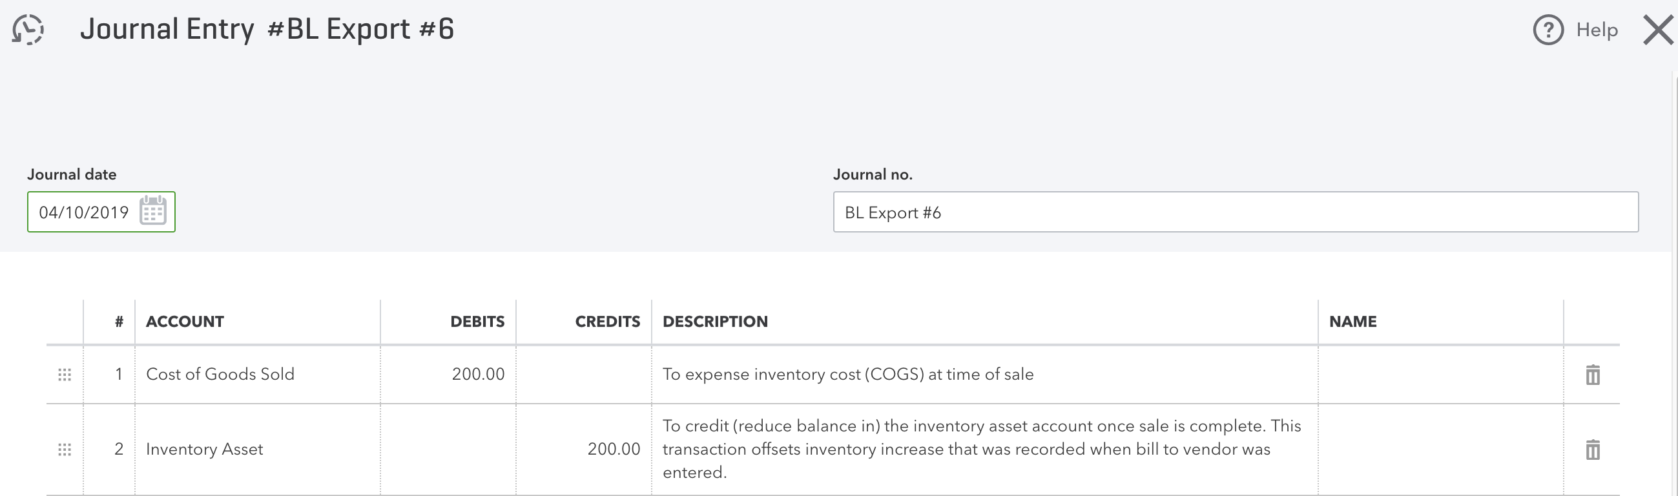Close the journal entry with X
The height and width of the screenshot is (496, 1678).
[1658, 30]
